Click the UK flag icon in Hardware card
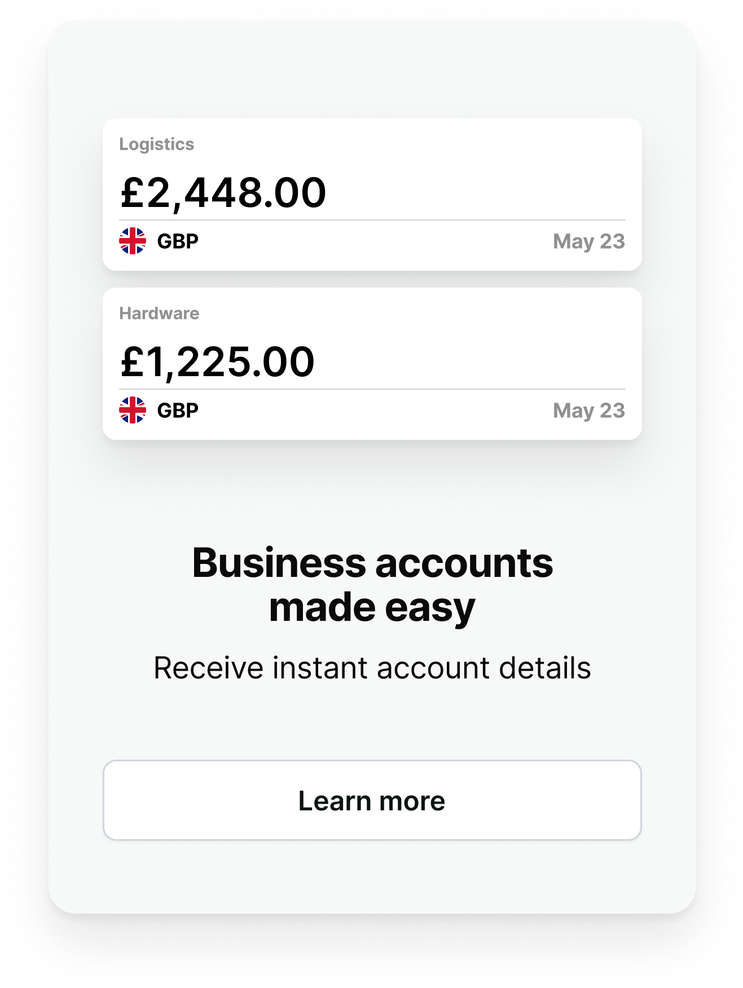Viewport: 743px width, 988px height. 133,411
